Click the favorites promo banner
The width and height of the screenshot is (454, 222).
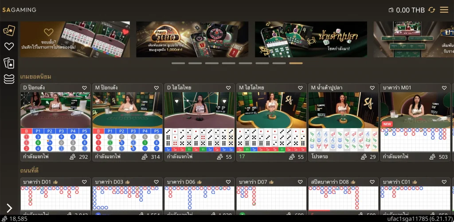click(x=75, y=39)
